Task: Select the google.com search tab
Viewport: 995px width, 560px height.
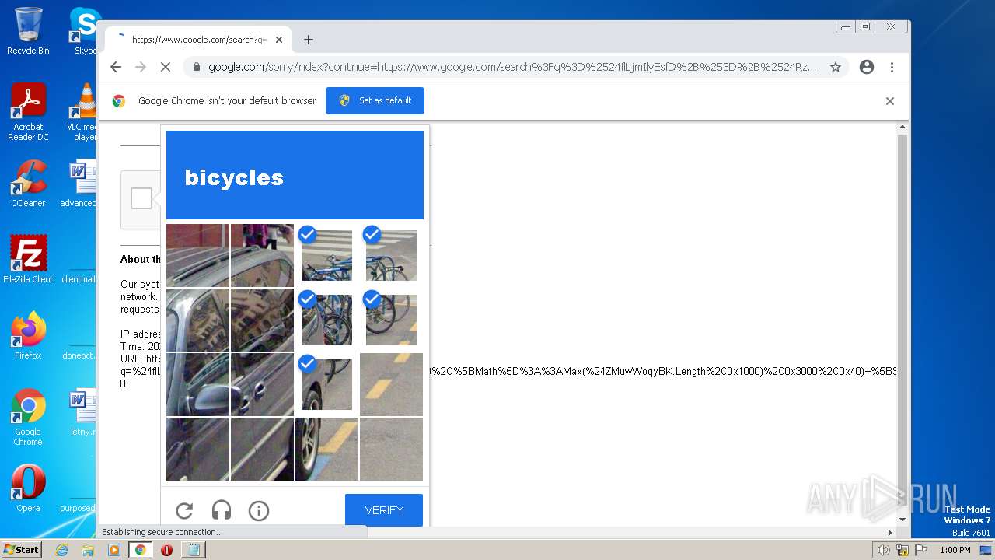Action: pos(198,40)
